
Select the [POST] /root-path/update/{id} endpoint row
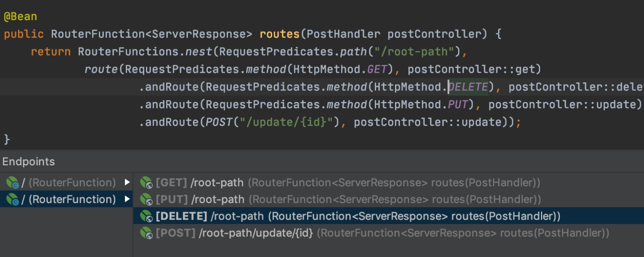pyautogui.click(x=389, y=233)
